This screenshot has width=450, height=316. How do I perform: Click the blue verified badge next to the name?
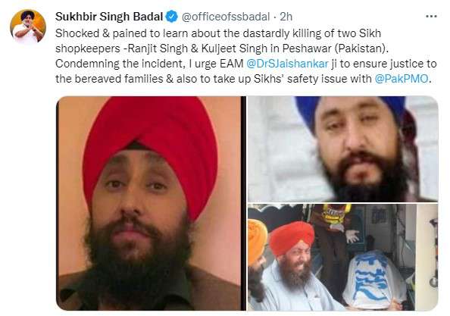[x=172, y=17]
